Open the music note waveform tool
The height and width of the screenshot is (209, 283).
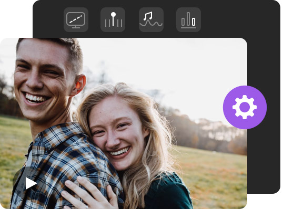151,19
